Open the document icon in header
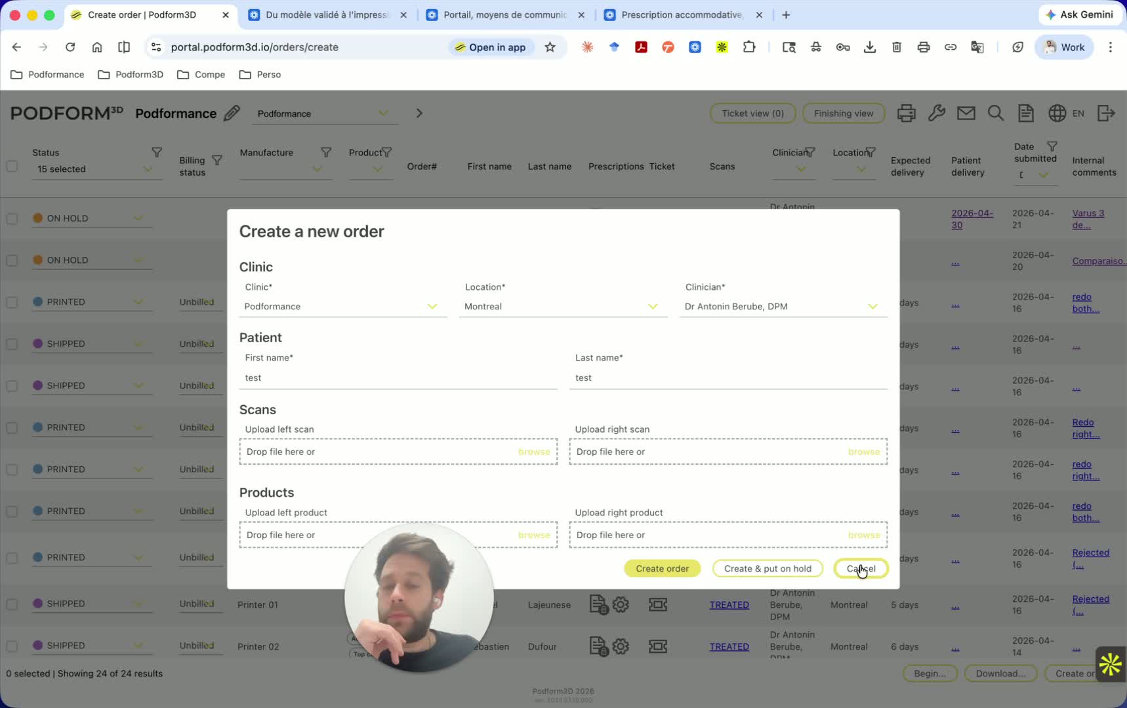 pos(1025,113)
